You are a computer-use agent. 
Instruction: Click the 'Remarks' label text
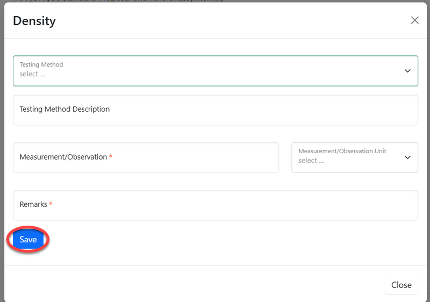[33, 204]
